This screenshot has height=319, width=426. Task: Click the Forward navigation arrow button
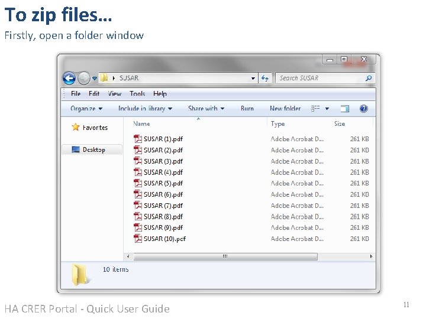click(x=83, y=78)
